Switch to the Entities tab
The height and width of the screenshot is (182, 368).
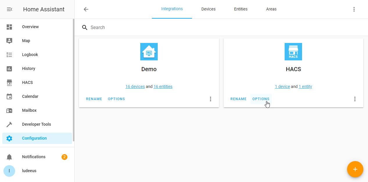click(241, 9)
